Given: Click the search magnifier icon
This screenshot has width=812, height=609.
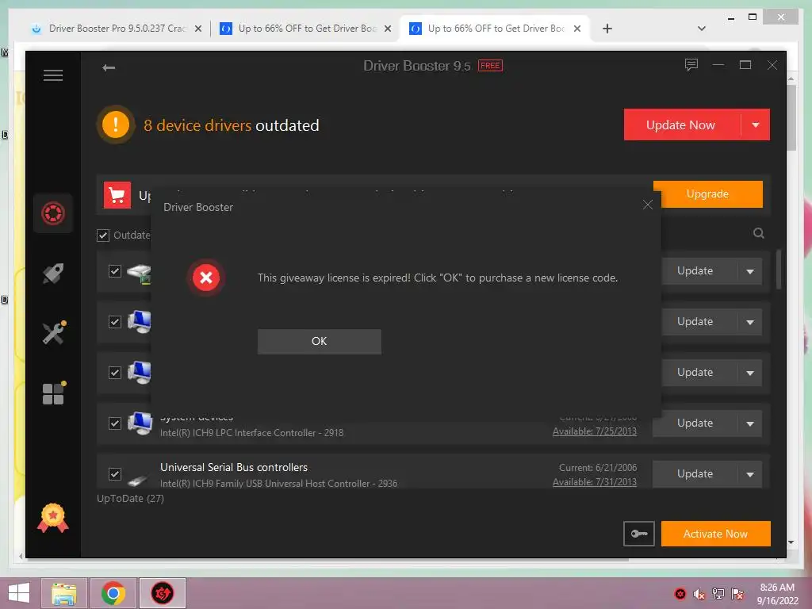Looking at the screenshot, I should coord(759,233).
